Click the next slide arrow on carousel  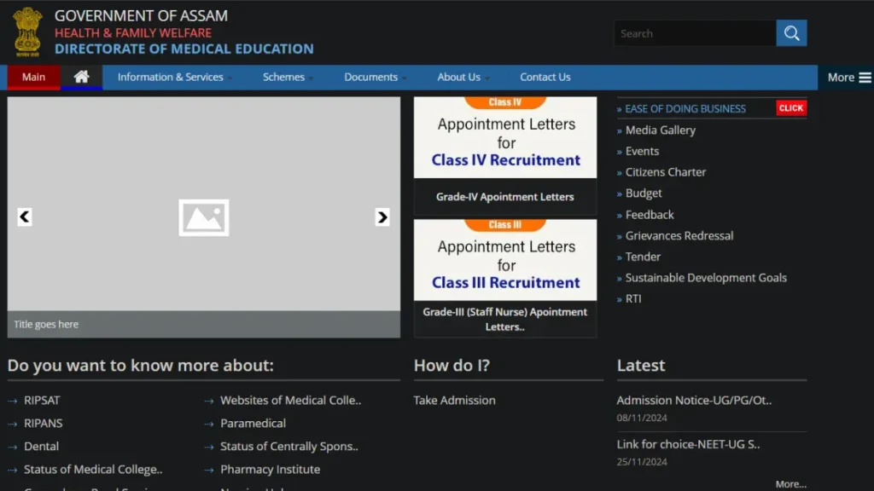(x=382, y=217)
